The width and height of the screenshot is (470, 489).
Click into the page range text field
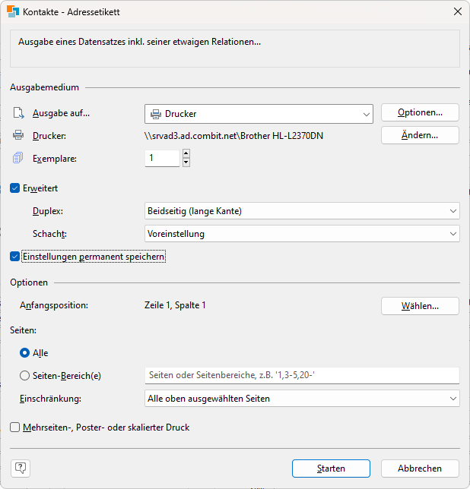coord(302,375)
